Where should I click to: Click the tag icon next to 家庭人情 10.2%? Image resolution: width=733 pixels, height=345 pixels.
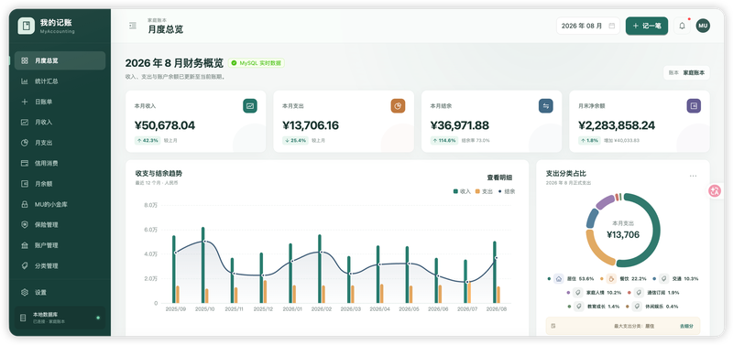tap(578, 293)
